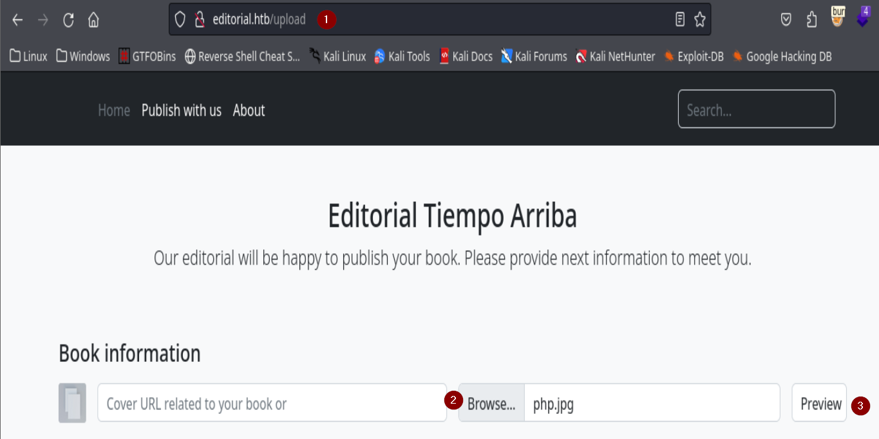
Task: Click the browser back arrow
Action: point(17,20)
